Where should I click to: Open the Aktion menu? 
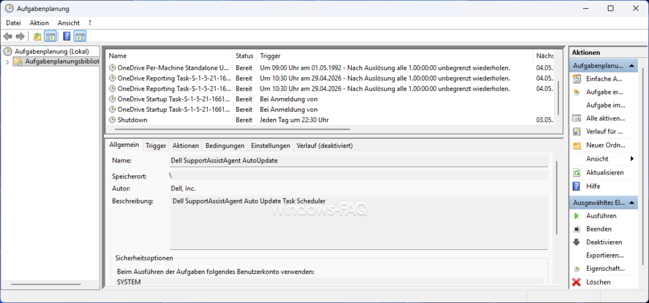[39, 23]
